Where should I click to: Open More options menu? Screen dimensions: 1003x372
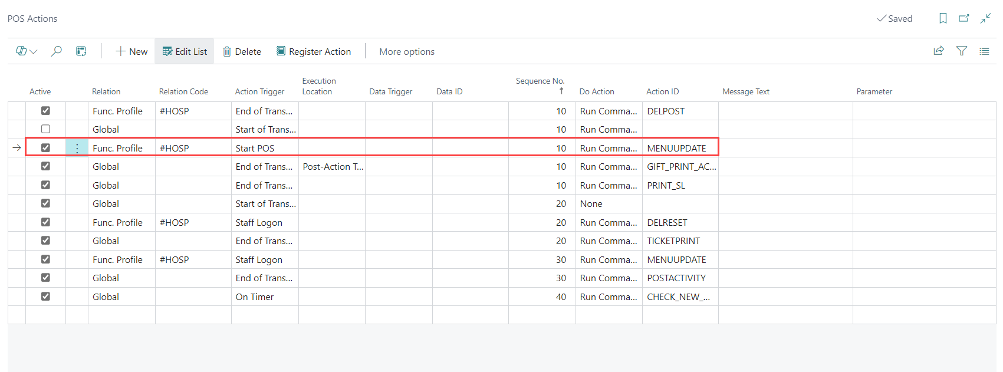[x=407, y=51]
